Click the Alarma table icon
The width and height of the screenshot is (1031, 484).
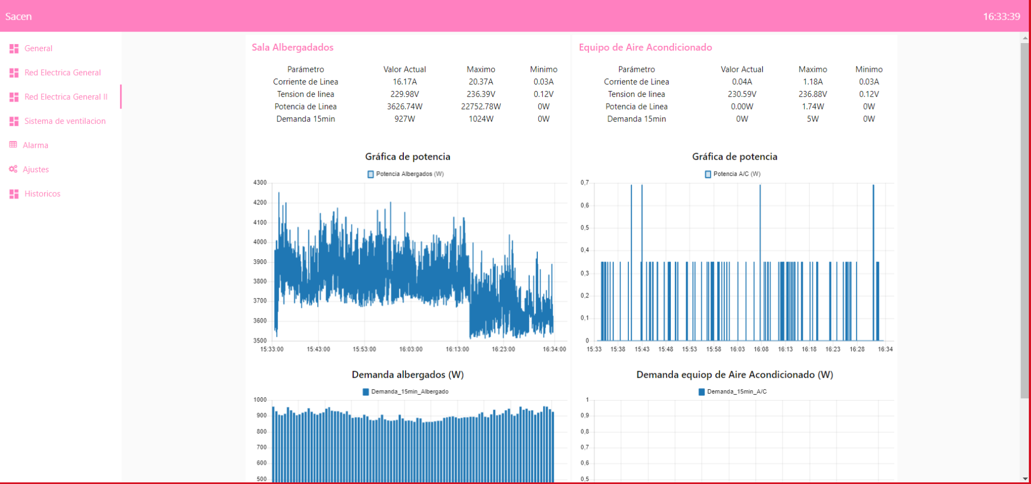click(13, 145)
